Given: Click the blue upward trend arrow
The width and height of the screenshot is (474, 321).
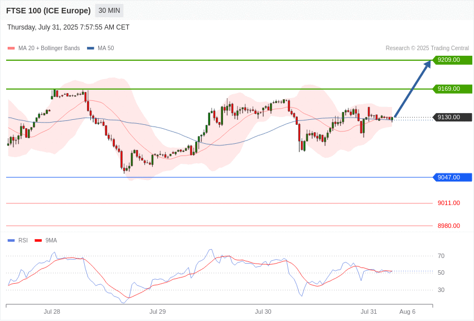Looking at the screenshot, I should [x=413, y=89].
